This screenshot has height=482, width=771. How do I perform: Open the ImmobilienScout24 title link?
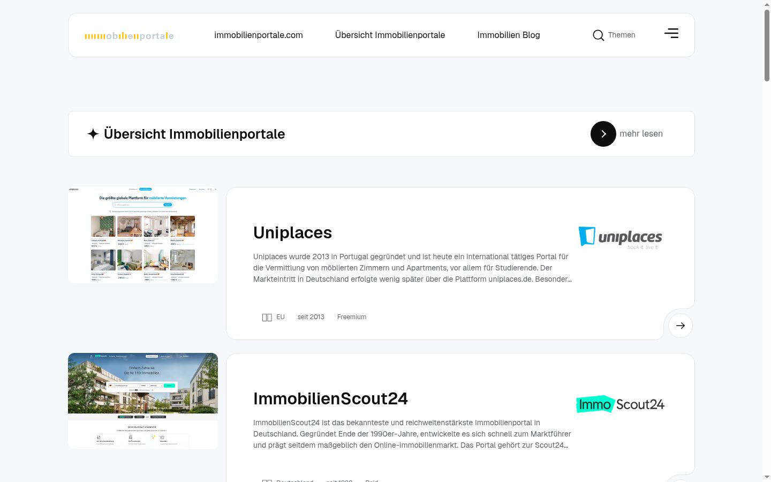coord(330,398)
